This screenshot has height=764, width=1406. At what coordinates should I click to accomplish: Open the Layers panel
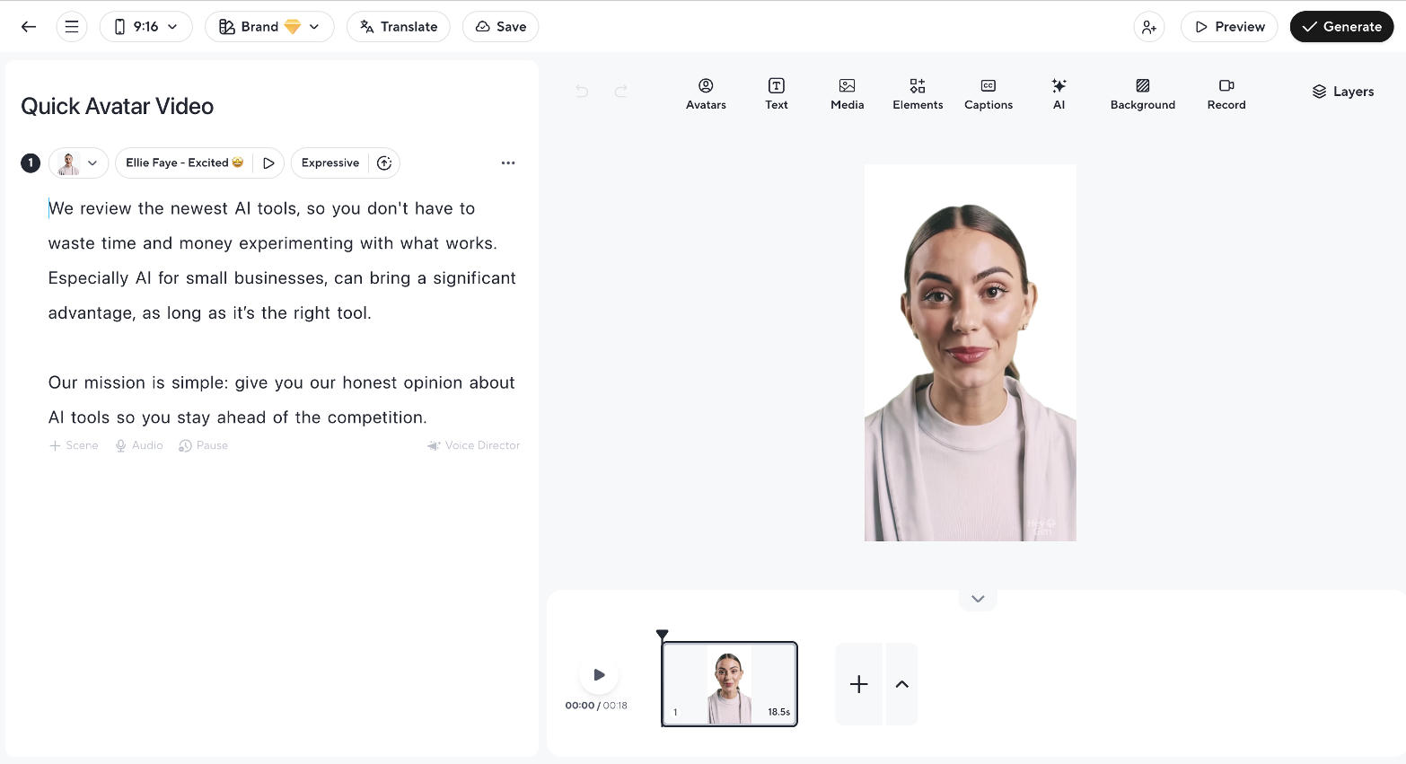1342,91
